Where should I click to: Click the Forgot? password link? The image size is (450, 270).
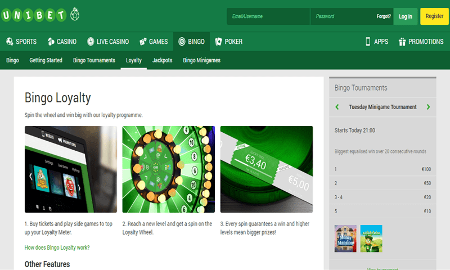tap(384, 16)
